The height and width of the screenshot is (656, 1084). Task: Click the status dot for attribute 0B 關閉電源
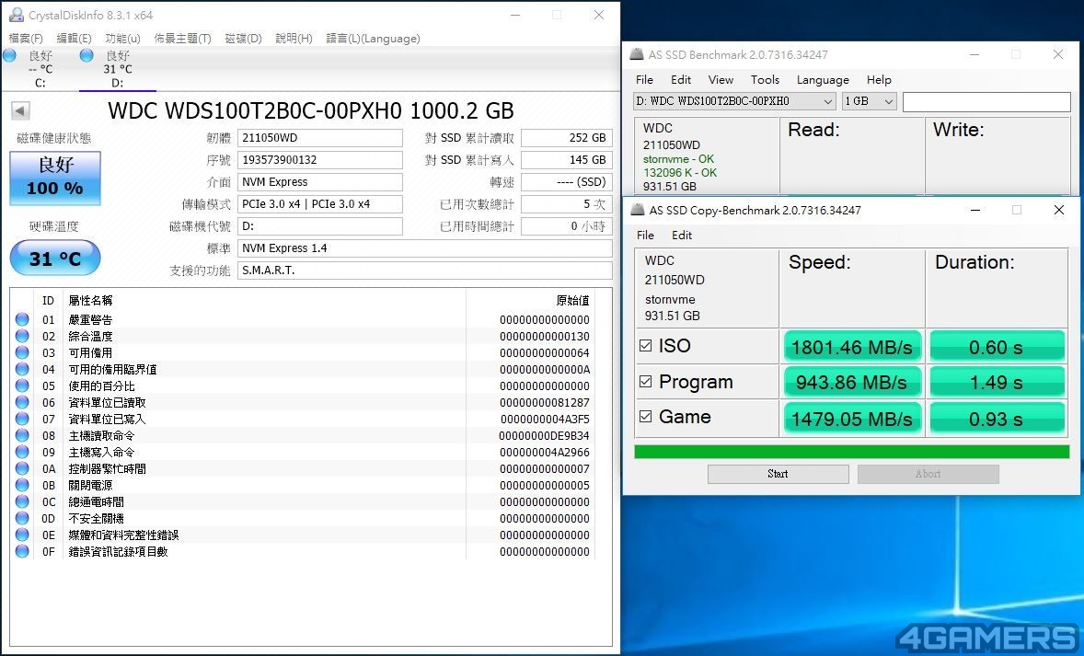22,485
